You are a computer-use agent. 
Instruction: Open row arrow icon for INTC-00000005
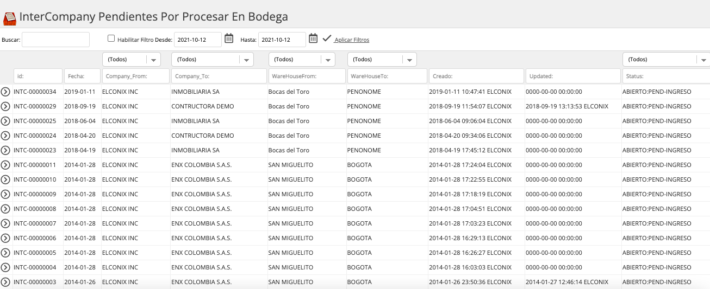tap(5, 253)
